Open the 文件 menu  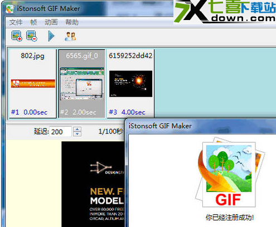[x=16, y=22]
